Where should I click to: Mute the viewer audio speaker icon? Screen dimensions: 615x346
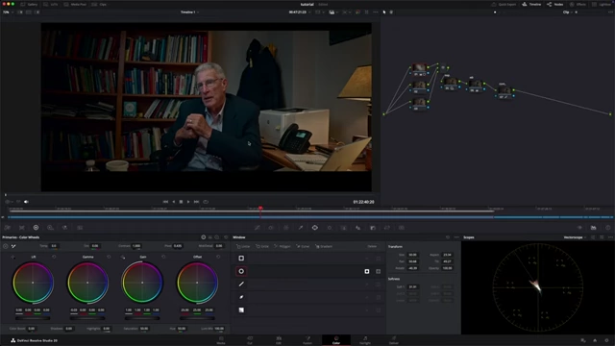[x=26, y=202]
